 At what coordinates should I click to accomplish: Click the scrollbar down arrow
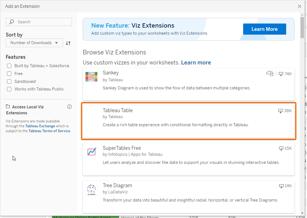(x=302, y=213)
